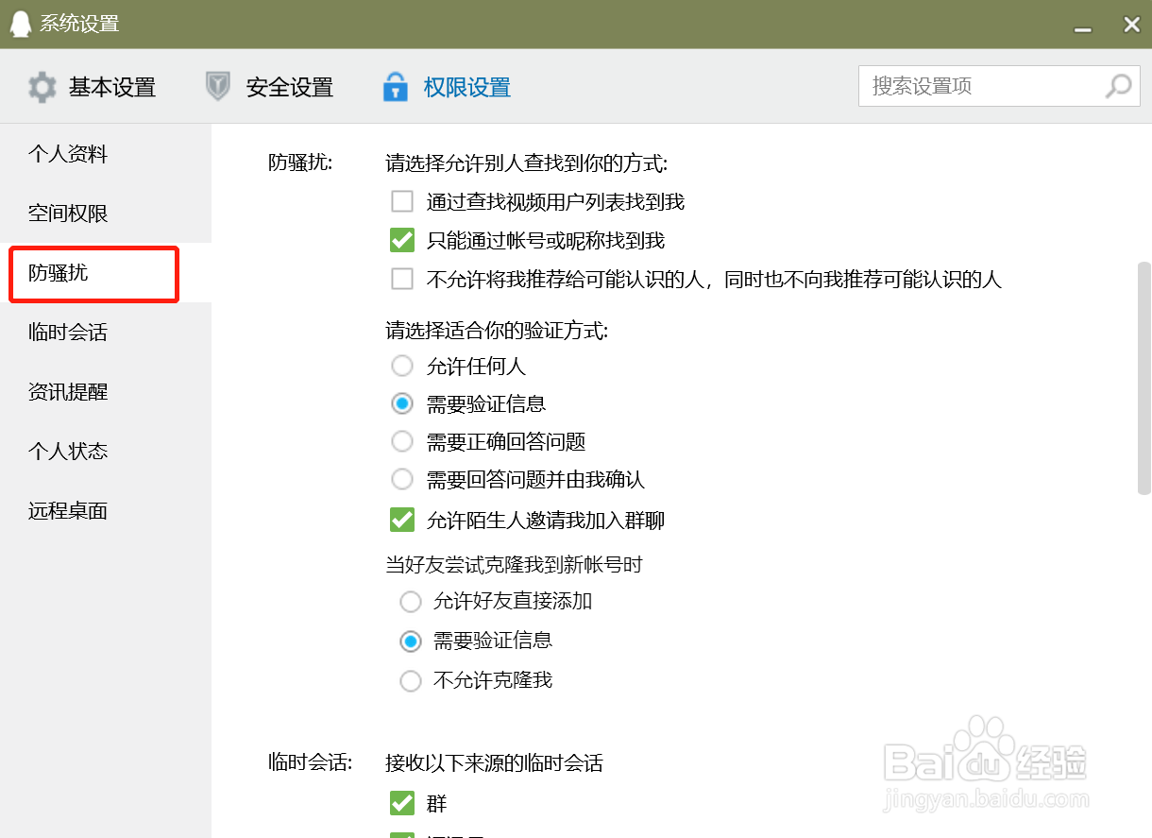Click the 搜索设置项 search input field
Viewport: 1152px width, 838px height.
[x=982, y=86]
